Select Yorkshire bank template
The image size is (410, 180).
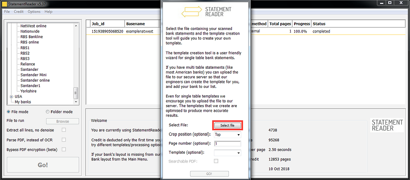pos(28,91)
